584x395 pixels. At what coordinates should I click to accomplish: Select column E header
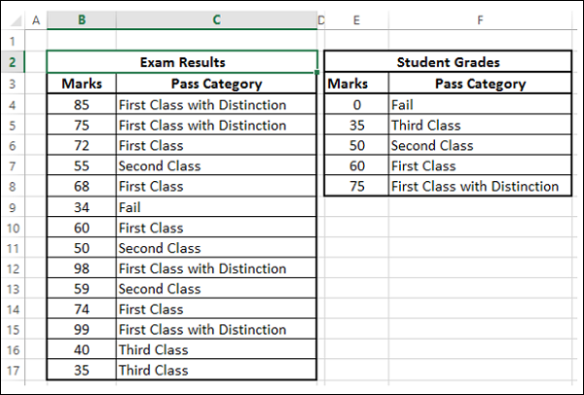[x=357, y=20]
